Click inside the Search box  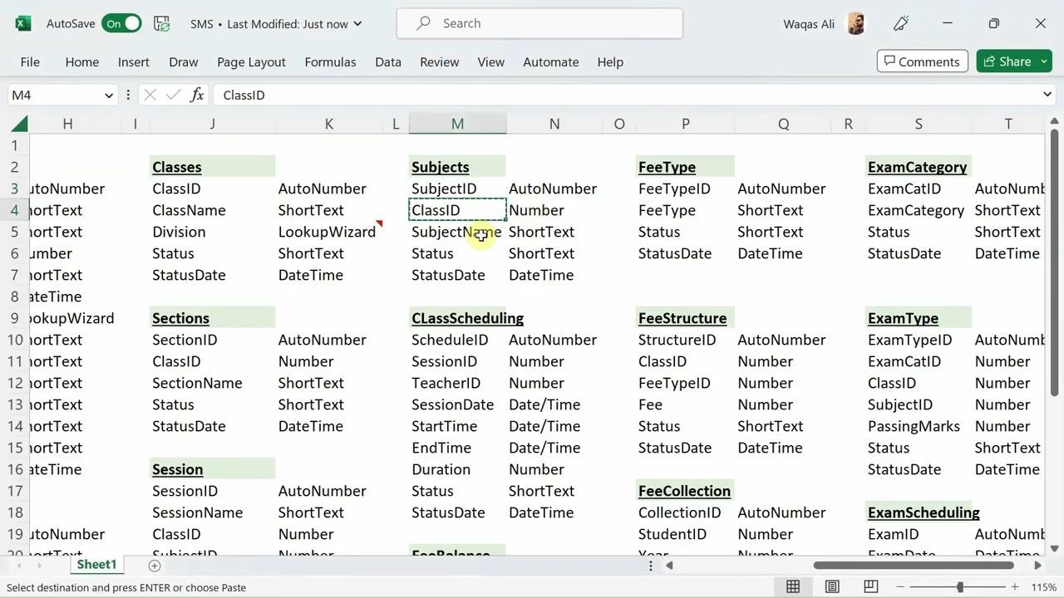tap(540, 23)
